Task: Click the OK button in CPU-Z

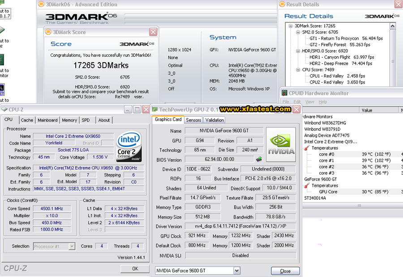Action: pos(135,269)
